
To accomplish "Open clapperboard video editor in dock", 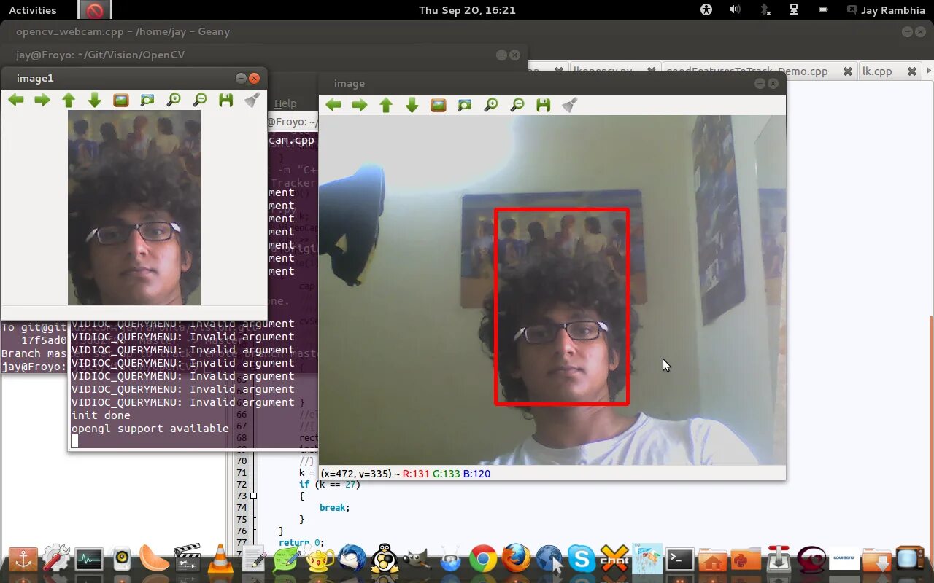I will pos(187,559).
